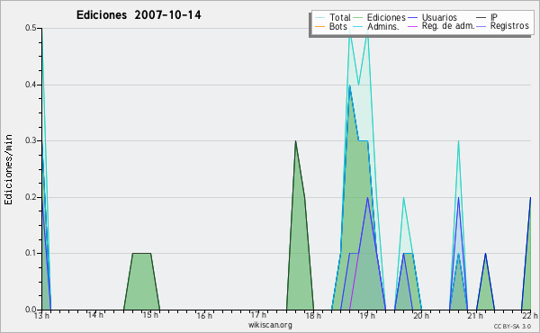Click the '18 h' x-axis label

313,315
